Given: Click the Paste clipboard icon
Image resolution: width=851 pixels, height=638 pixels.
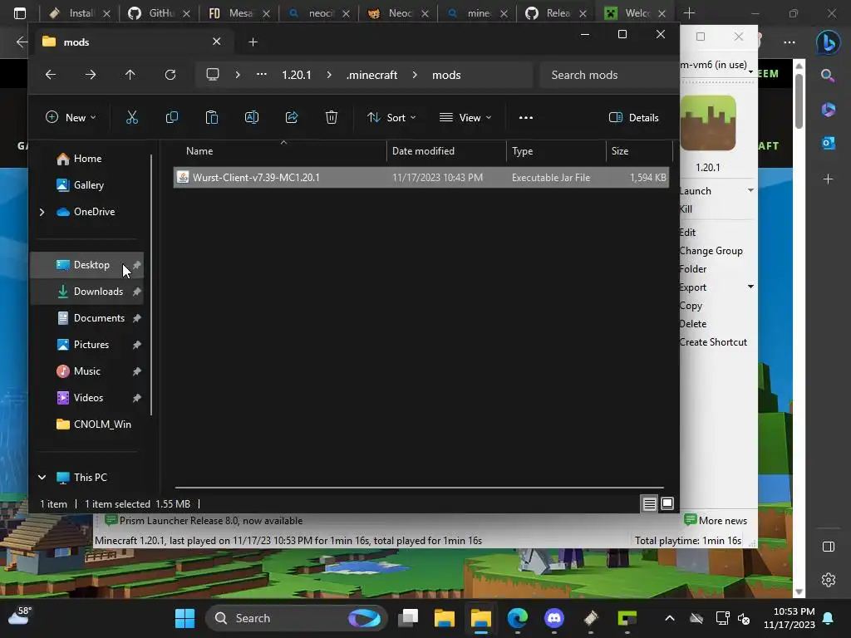Looking at the screenshot, I should click(x=212, y=117).
